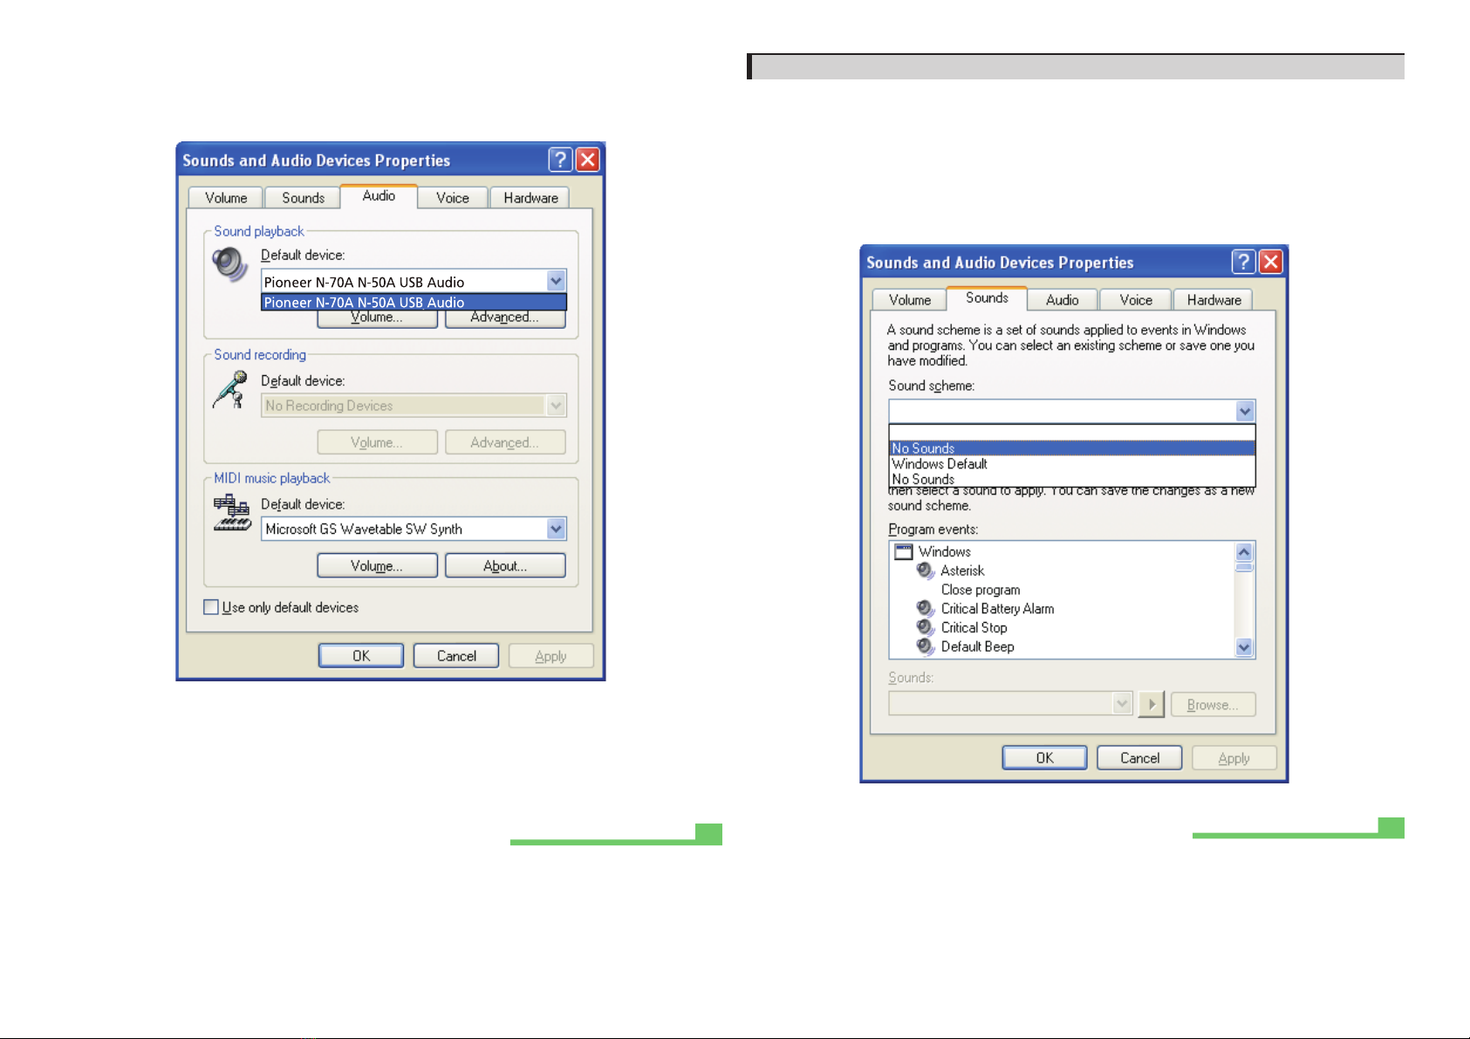
Task: Click the speaker icon under Sound playback
Action: pos(229,263)
